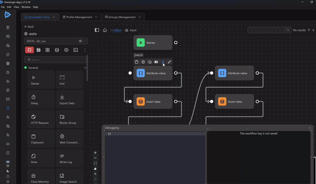Viewport: 316px width, 184px height.
Task: Click the blocks Search input field
Action: [x=55, y=60]
